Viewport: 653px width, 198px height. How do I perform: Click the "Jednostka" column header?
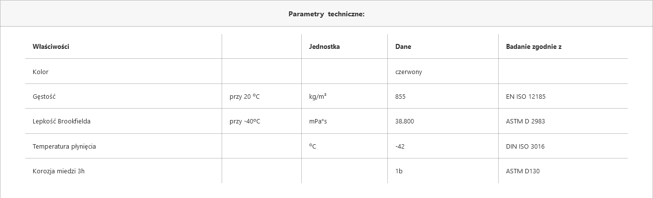pyautogui.click(x=324, y=47)
